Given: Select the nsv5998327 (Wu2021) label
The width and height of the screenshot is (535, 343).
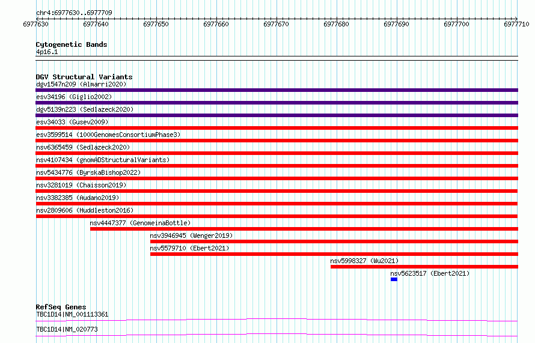Looking at the screenshot, I should tap(364, 261).
